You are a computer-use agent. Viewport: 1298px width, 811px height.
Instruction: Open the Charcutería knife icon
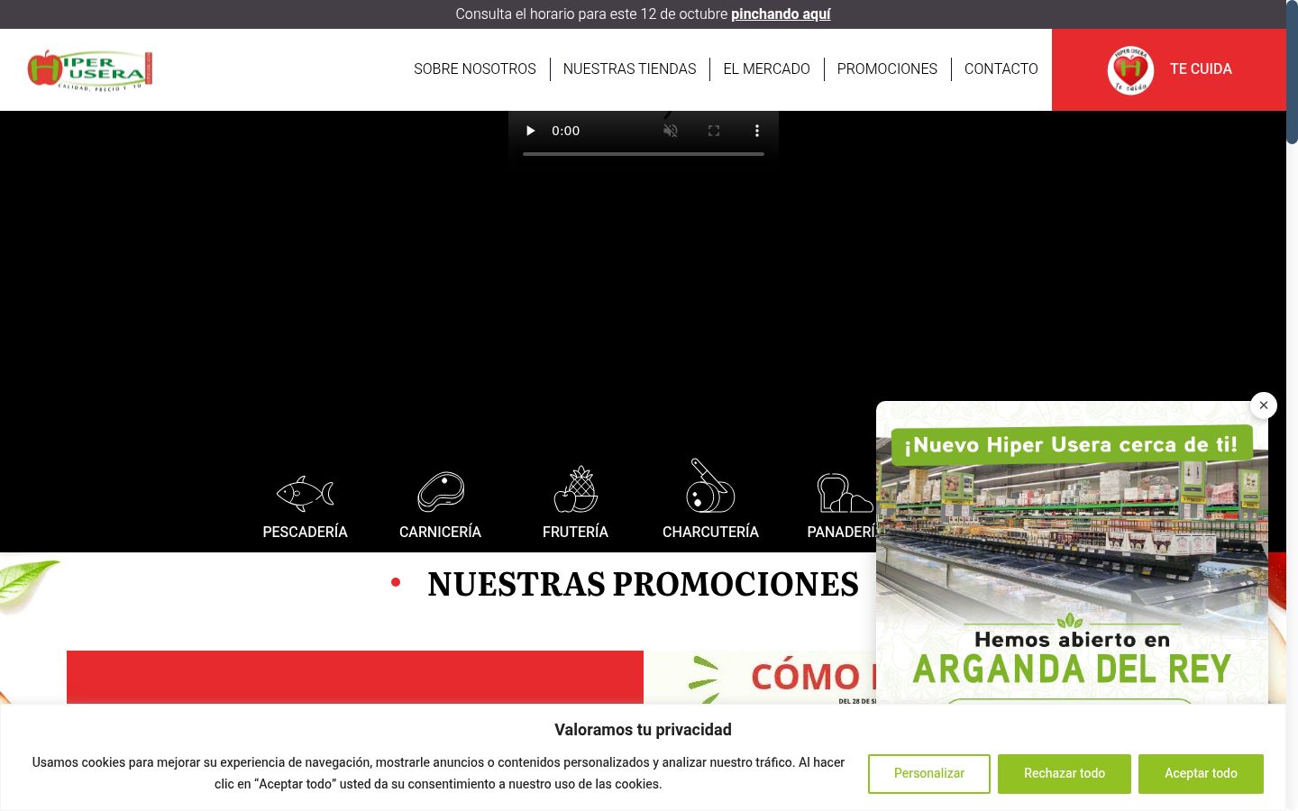coord(710,486)
